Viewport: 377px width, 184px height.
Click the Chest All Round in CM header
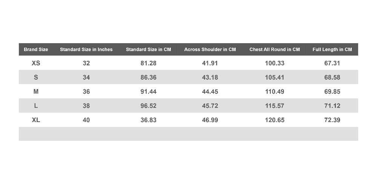tap(274, 49)
